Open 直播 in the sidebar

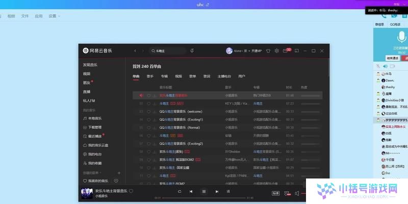87,92
